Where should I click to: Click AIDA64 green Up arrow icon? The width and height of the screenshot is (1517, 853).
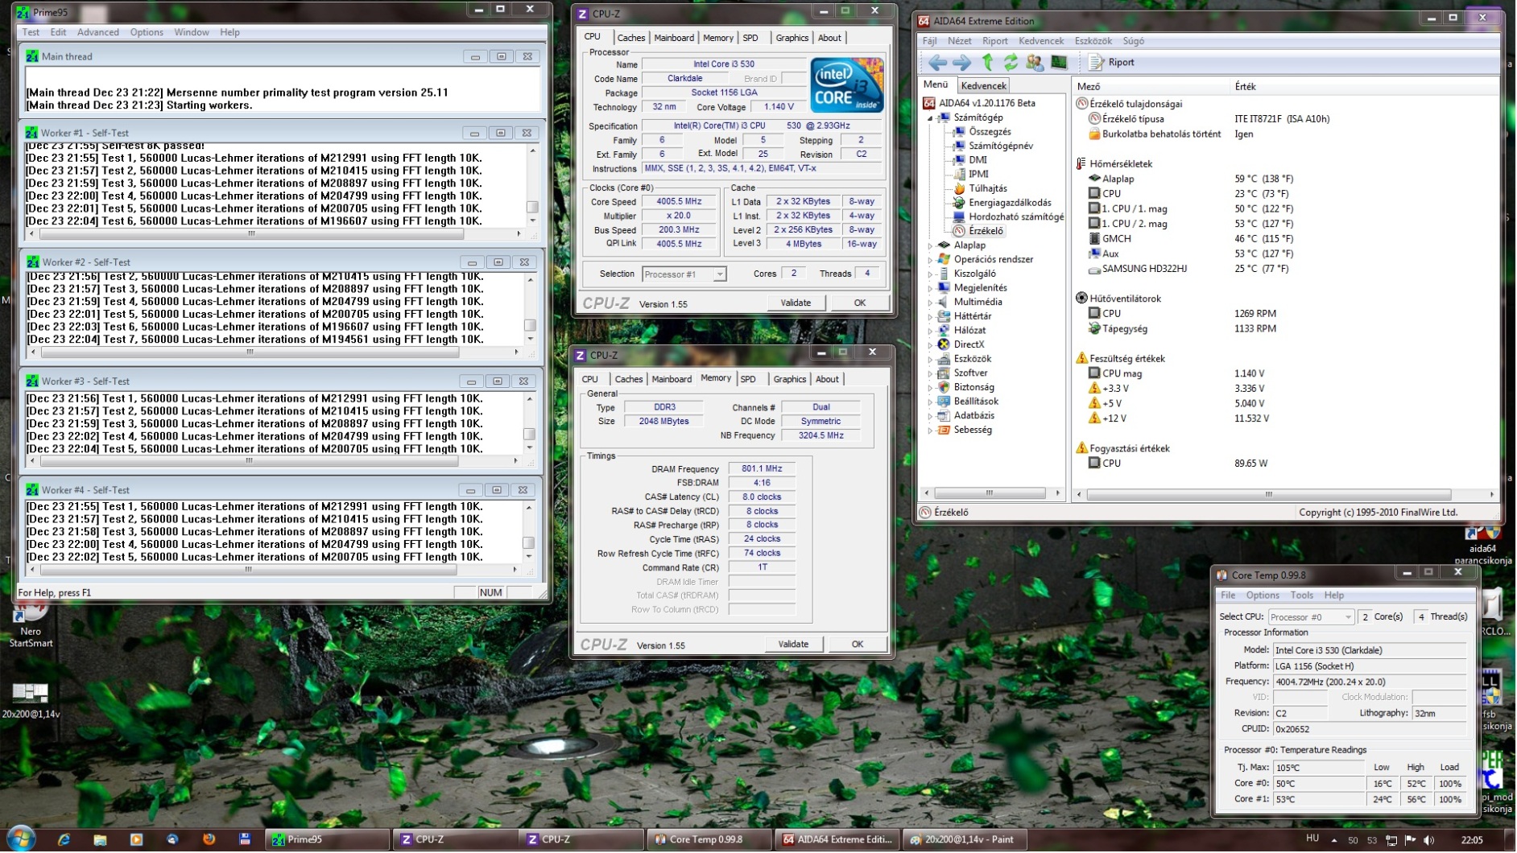click(987, 62)
